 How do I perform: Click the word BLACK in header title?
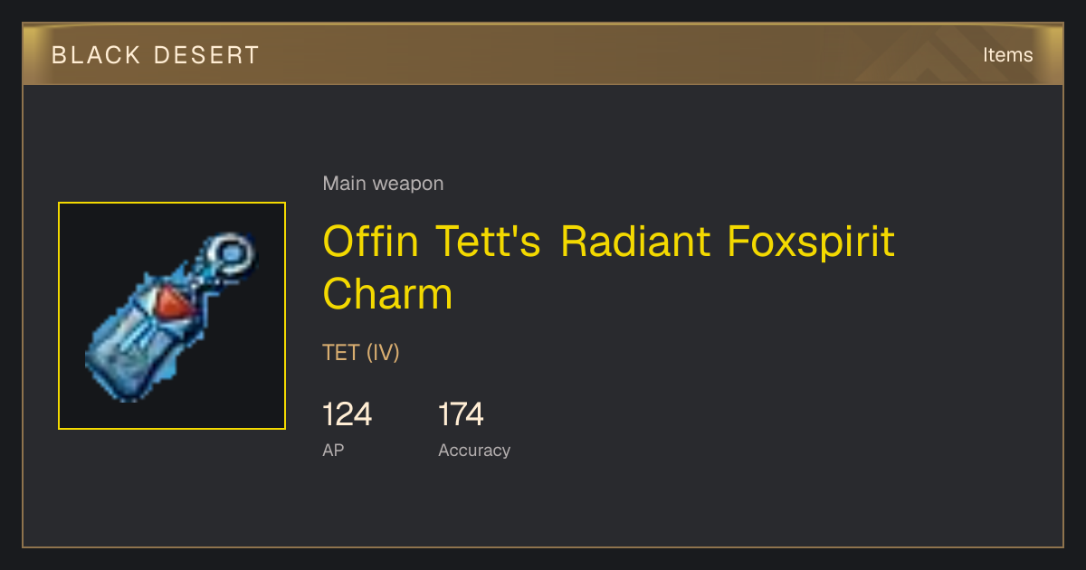[84, 55]
